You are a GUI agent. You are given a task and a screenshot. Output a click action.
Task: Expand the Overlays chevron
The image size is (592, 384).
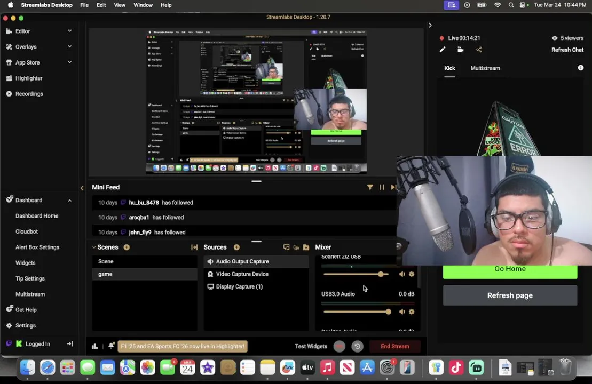click(x=70, y=46)
